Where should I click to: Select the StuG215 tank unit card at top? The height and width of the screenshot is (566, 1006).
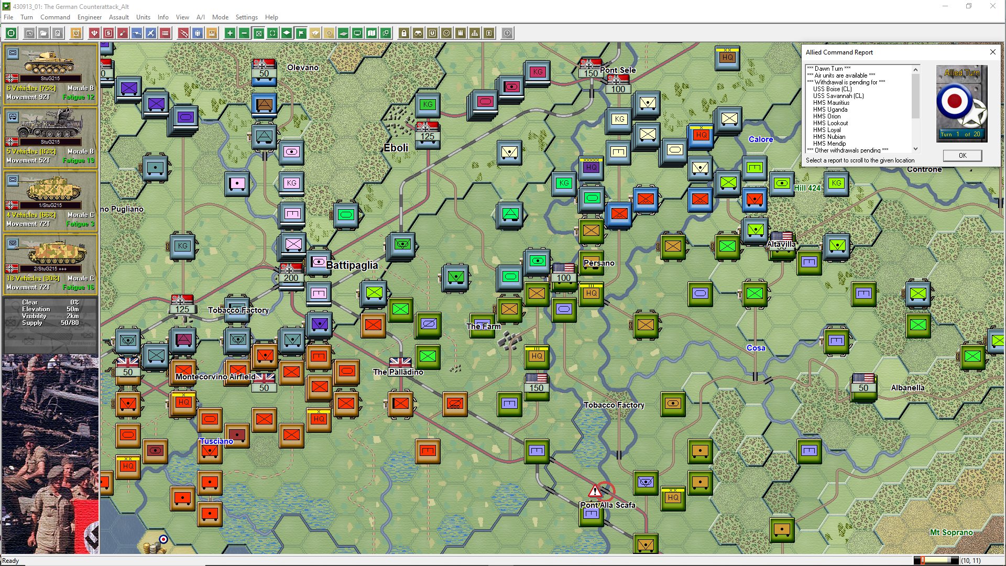pyautogui.click(x=50, y=74)
